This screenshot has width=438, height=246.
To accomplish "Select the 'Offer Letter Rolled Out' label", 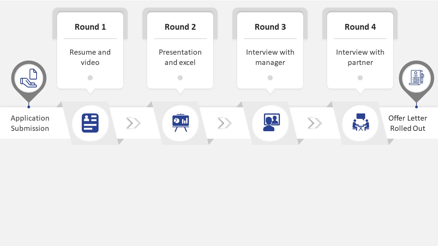I will pyautogui.click(x=408, y=123).
